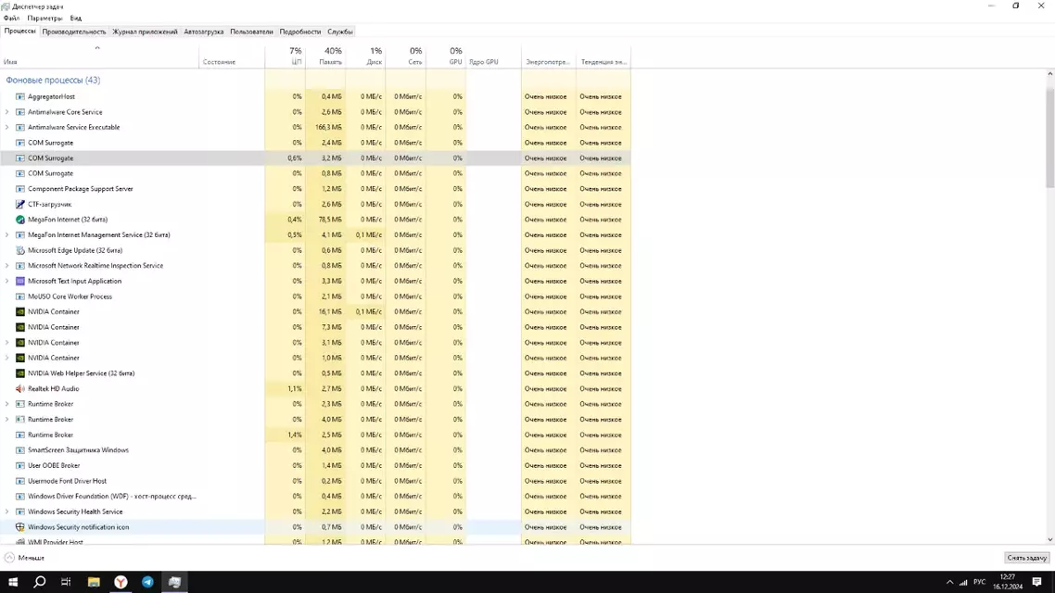Sort processes by ЦП column header
The height and width of the screenshot is (593, 1055).
(x=286, y=56)
